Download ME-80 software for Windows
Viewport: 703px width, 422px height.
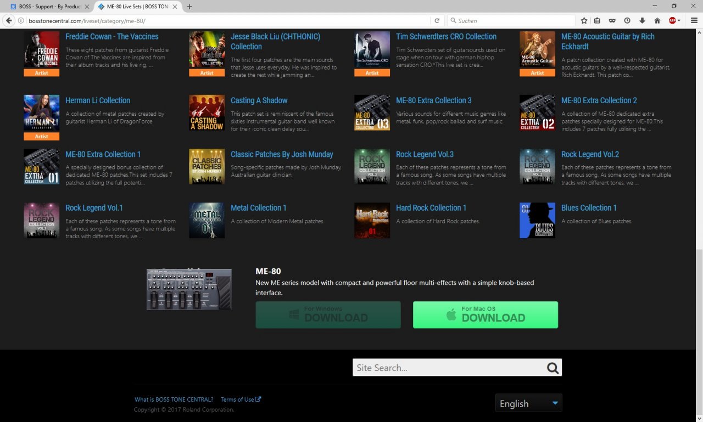pyautogui.click(x=328, y=315)
